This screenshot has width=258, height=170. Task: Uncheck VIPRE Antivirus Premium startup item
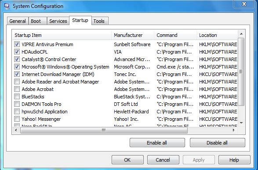[17, 44]
